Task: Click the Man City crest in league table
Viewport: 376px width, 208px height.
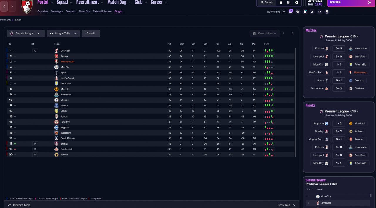Action: click(56, 67)
